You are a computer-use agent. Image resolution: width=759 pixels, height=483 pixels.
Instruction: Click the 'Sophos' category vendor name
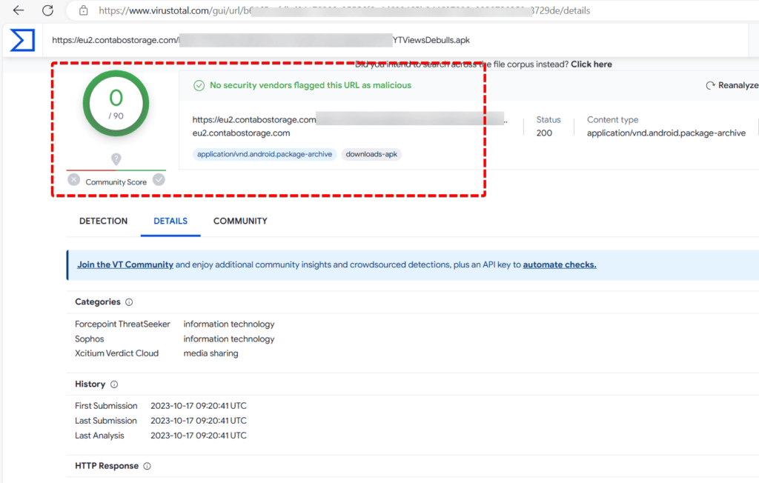(x=90, y=339)
